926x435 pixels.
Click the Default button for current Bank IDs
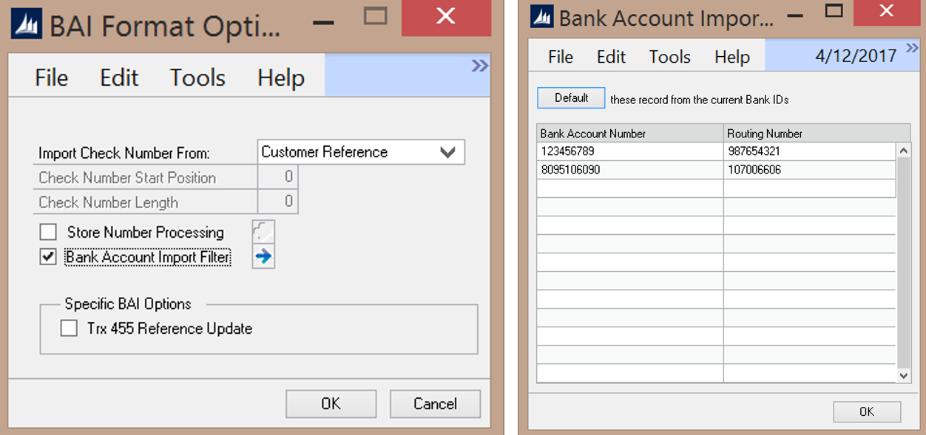[x=571, y=98]
